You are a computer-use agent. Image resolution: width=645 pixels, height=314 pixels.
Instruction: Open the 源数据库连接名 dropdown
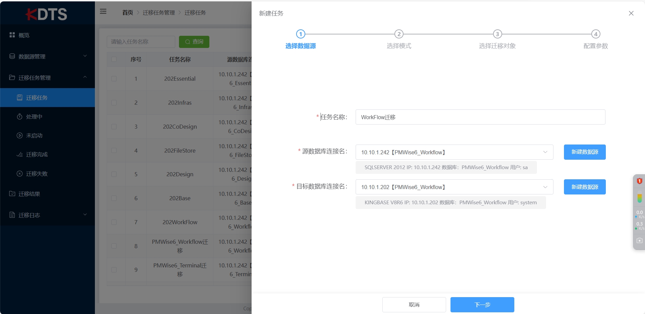pyautogui.click(x=454, y=152)
